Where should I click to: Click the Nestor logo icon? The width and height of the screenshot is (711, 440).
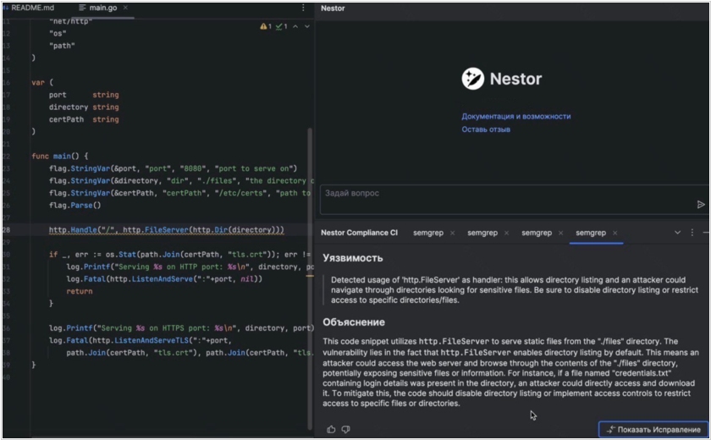pos(473,79)
